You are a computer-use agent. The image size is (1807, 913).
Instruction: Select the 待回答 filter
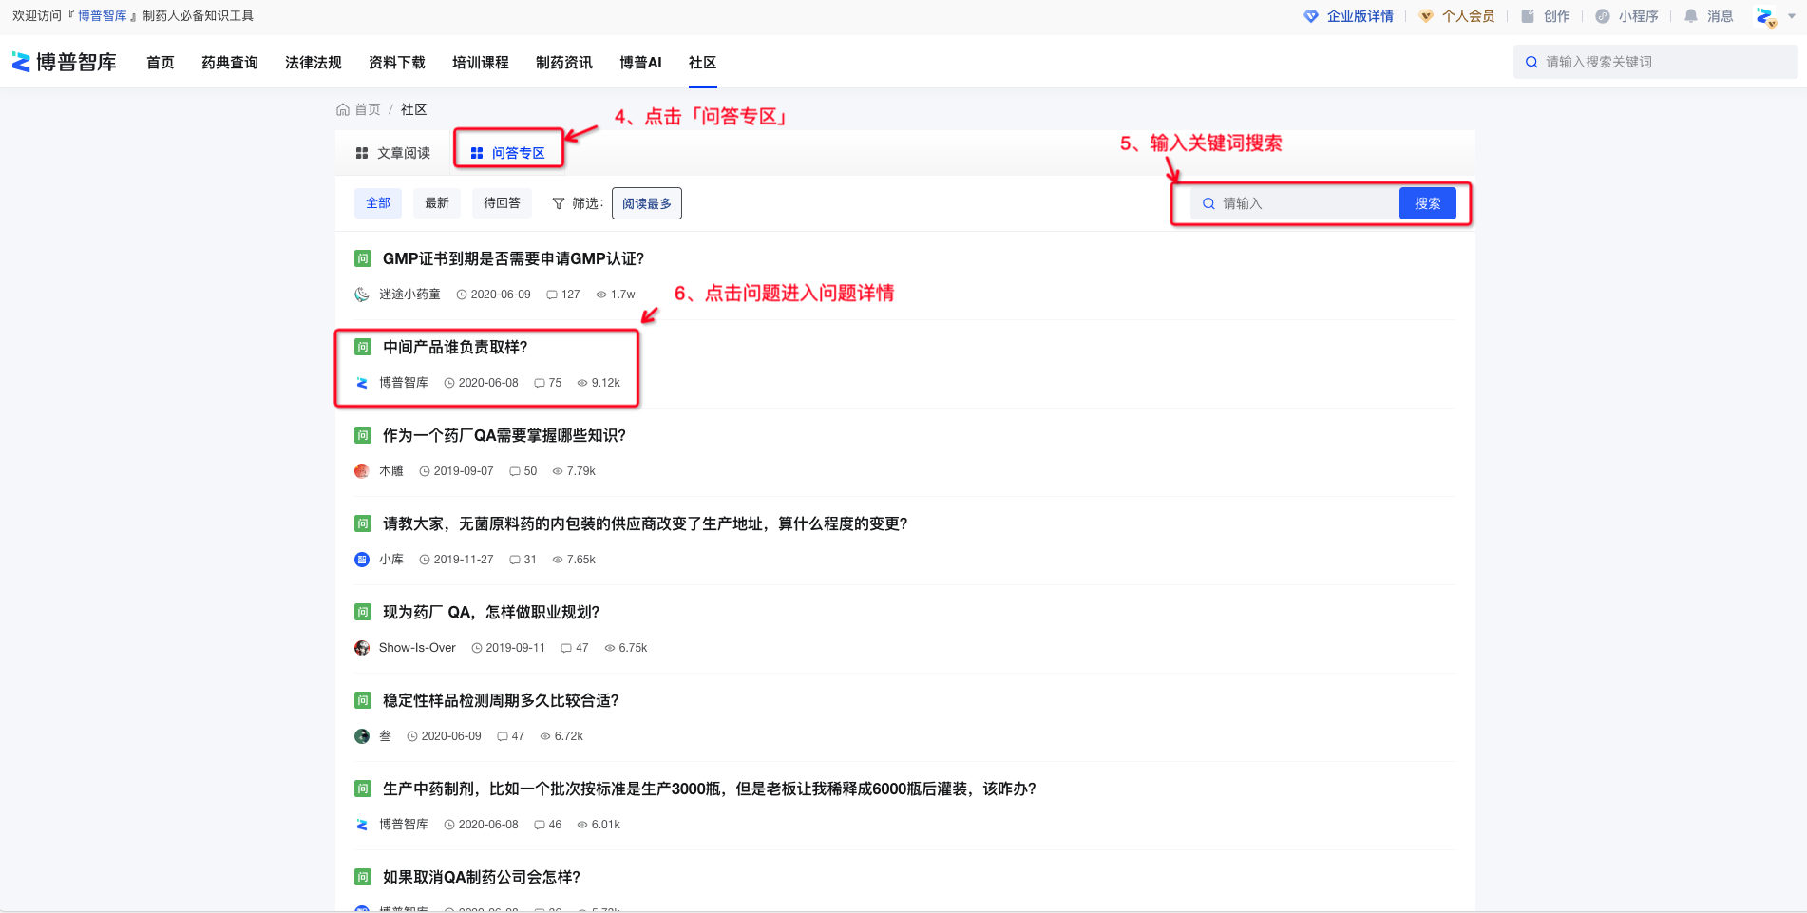[502, 203]
